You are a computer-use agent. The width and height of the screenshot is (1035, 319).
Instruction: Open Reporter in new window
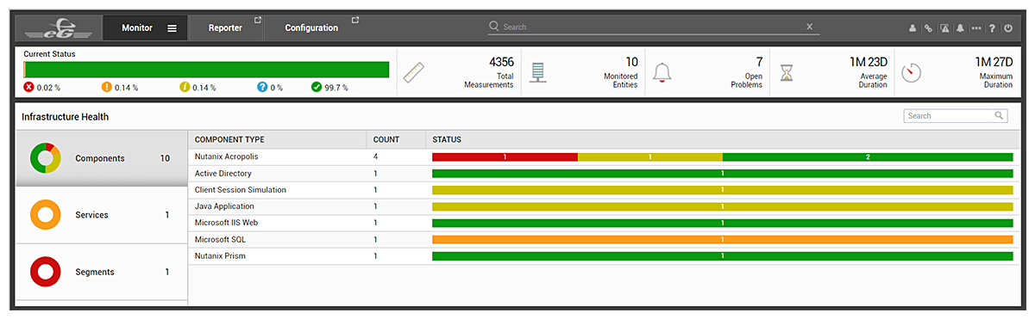coord(258,19)
